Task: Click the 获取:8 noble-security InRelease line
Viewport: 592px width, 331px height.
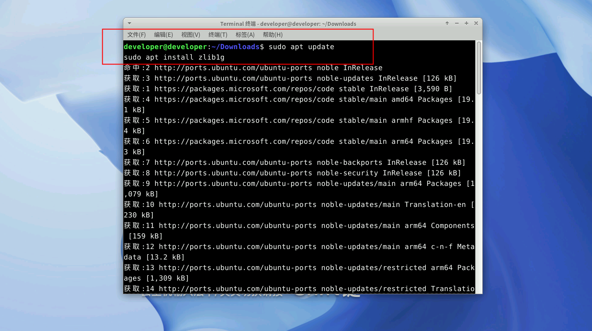Action: coord(293,173)
